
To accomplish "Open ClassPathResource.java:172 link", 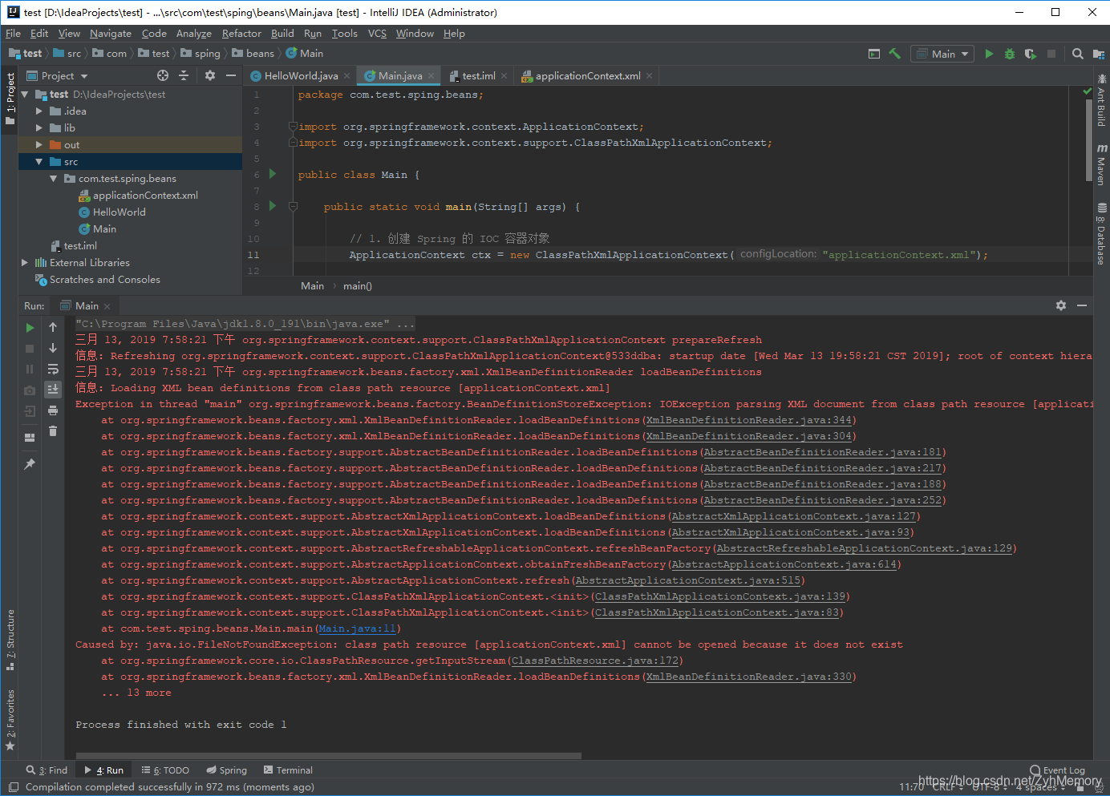I will 595,661.
